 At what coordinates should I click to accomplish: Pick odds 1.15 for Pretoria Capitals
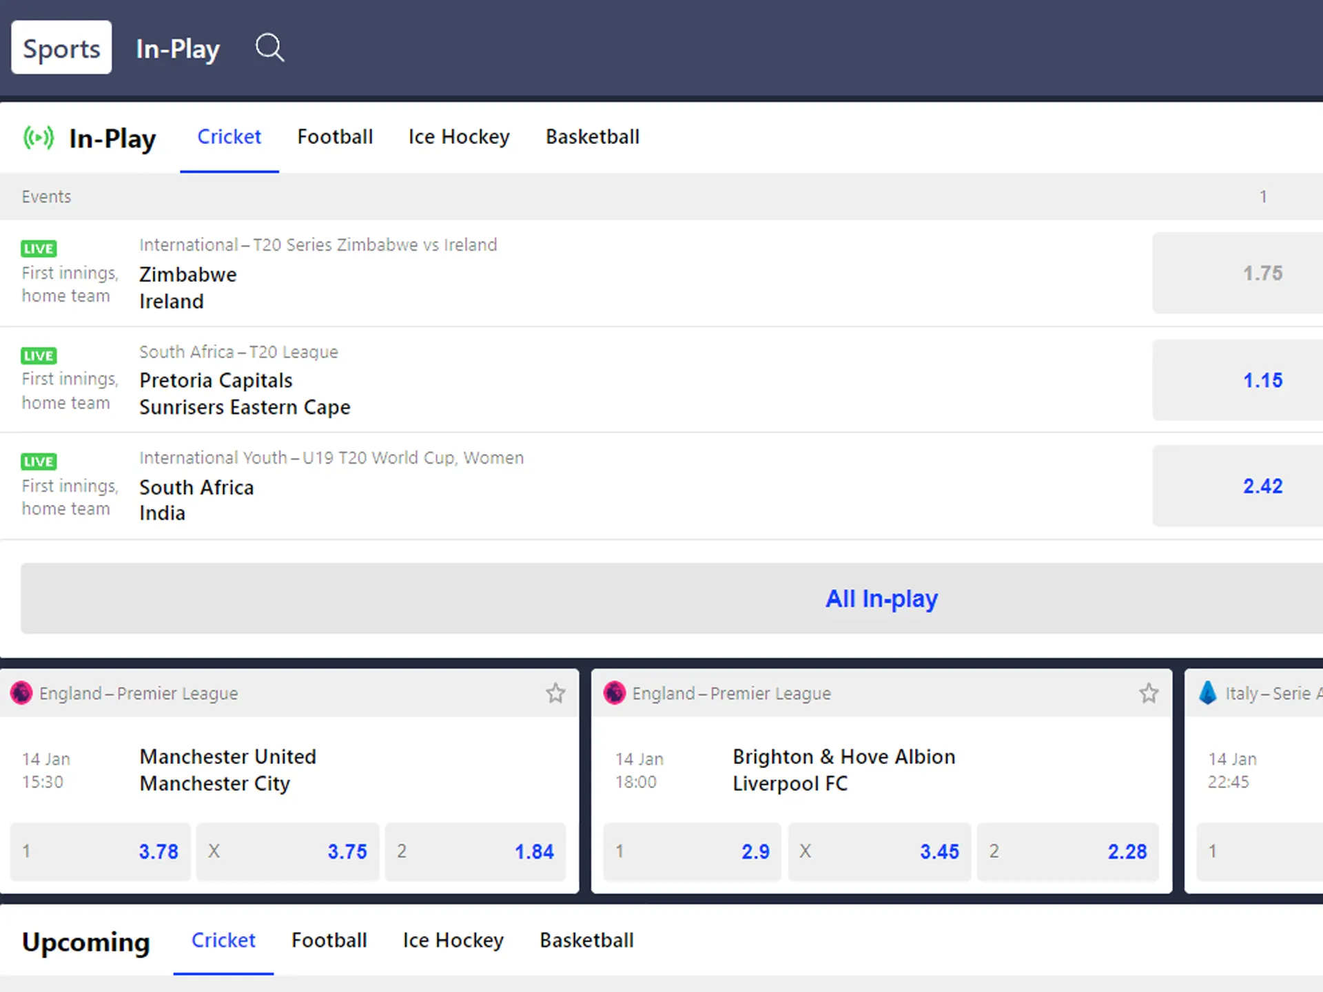click(1238, 380)
